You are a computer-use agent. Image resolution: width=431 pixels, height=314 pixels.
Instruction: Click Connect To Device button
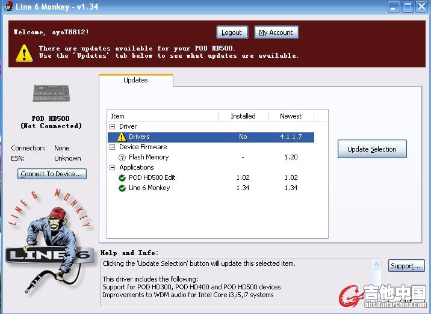(x=52, y=174)
